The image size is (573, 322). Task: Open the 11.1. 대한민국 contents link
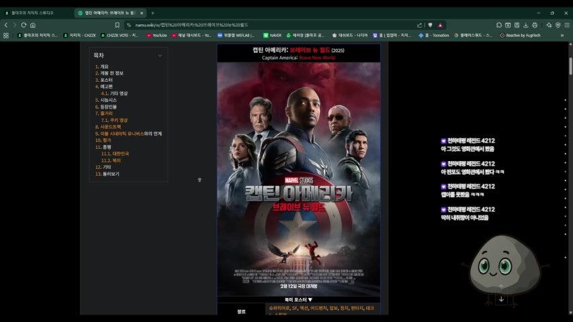115,154
